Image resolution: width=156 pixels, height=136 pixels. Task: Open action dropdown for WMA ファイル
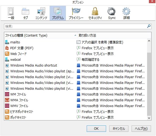click(111, 100)
